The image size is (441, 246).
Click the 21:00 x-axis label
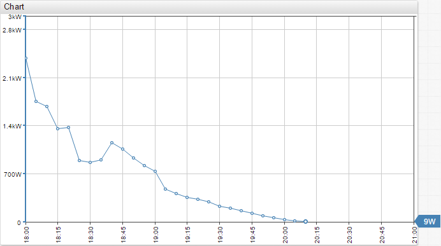(x=414, y=235)
